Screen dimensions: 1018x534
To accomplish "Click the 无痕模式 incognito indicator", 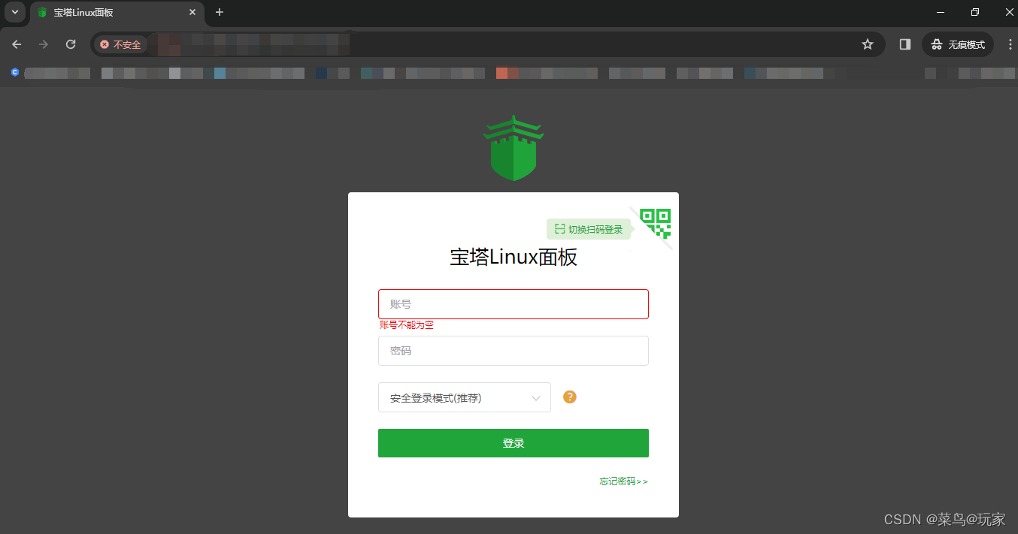I will click(x=958, y=44).
